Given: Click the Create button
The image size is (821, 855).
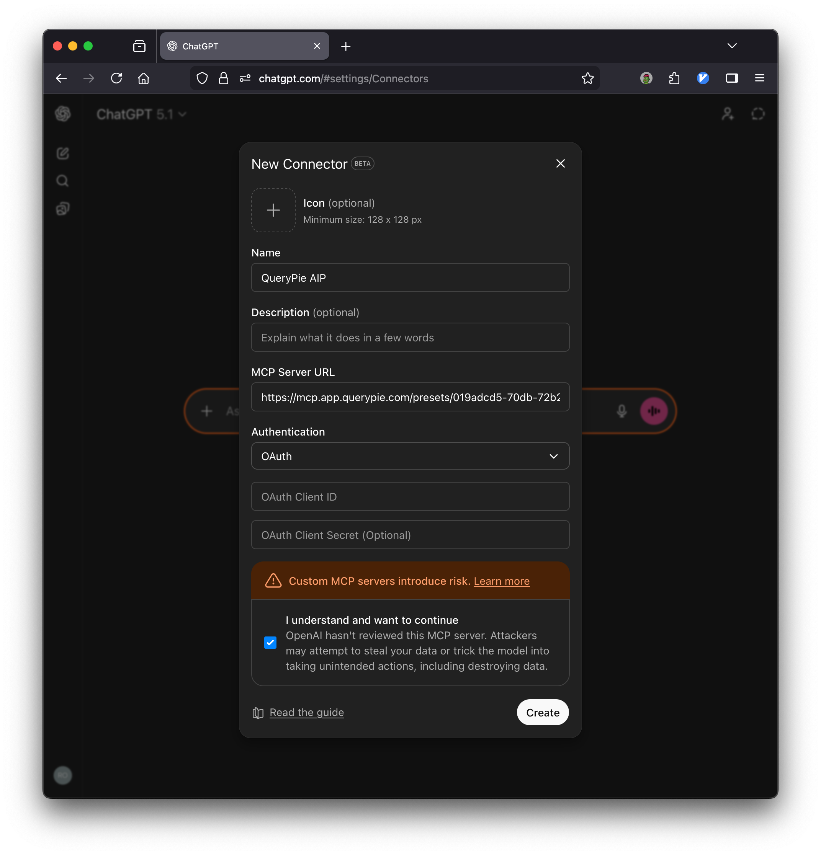Looking at the screenshot, I should click(x=543, y=713).
